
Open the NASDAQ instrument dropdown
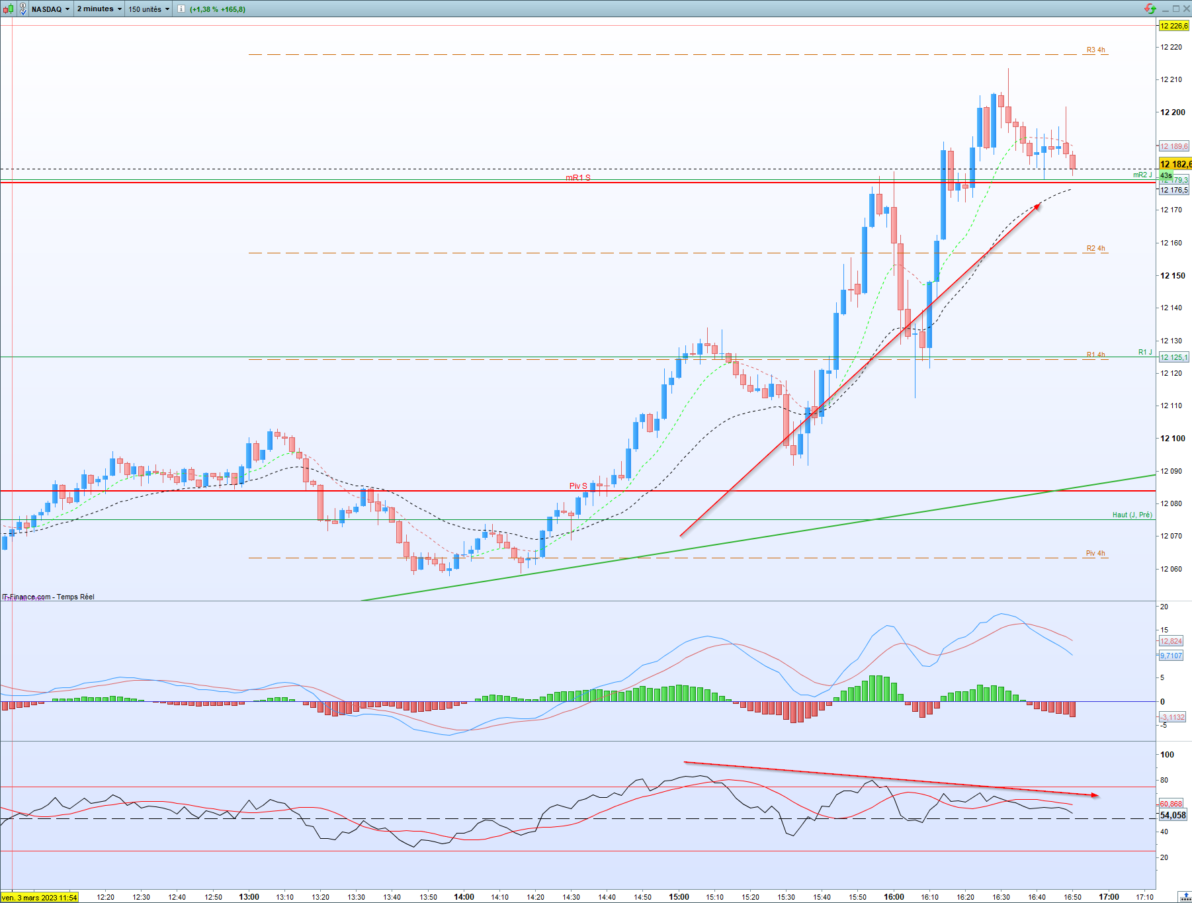pos(50,9)
